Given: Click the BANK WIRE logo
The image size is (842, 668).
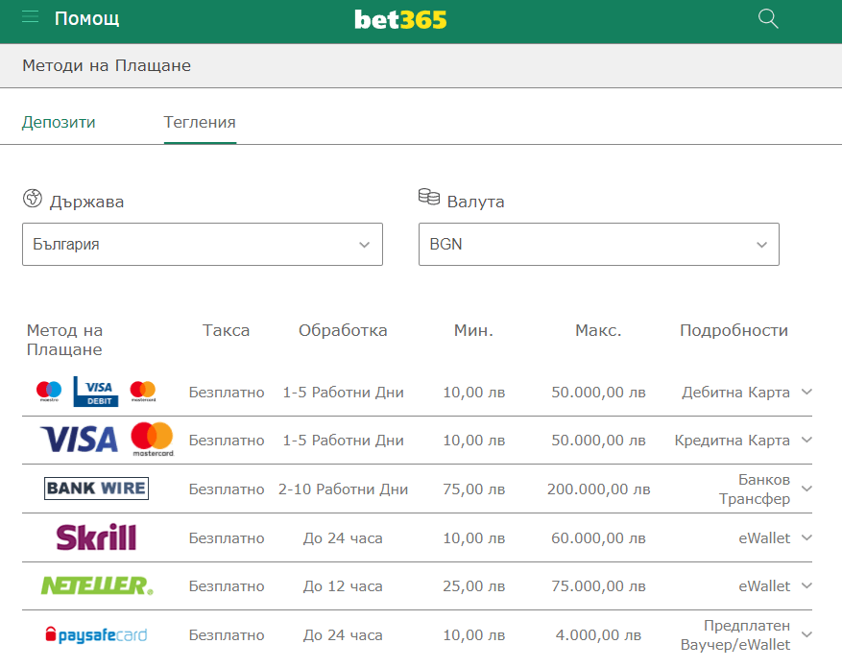Looking at the screenshot, I should tap(96, 489).
